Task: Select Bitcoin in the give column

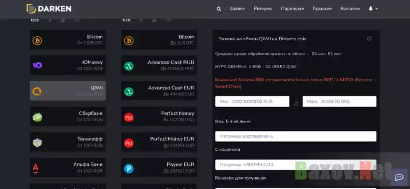Action: point(68,40)
